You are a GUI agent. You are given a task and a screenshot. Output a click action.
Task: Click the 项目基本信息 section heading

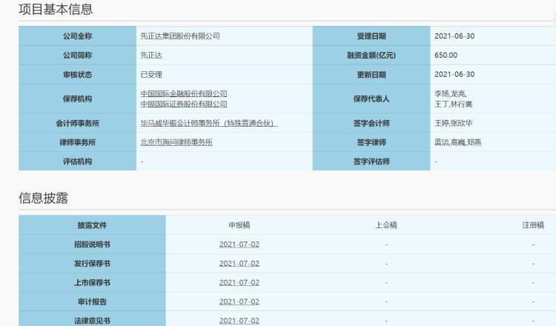[x=56, y=10]
